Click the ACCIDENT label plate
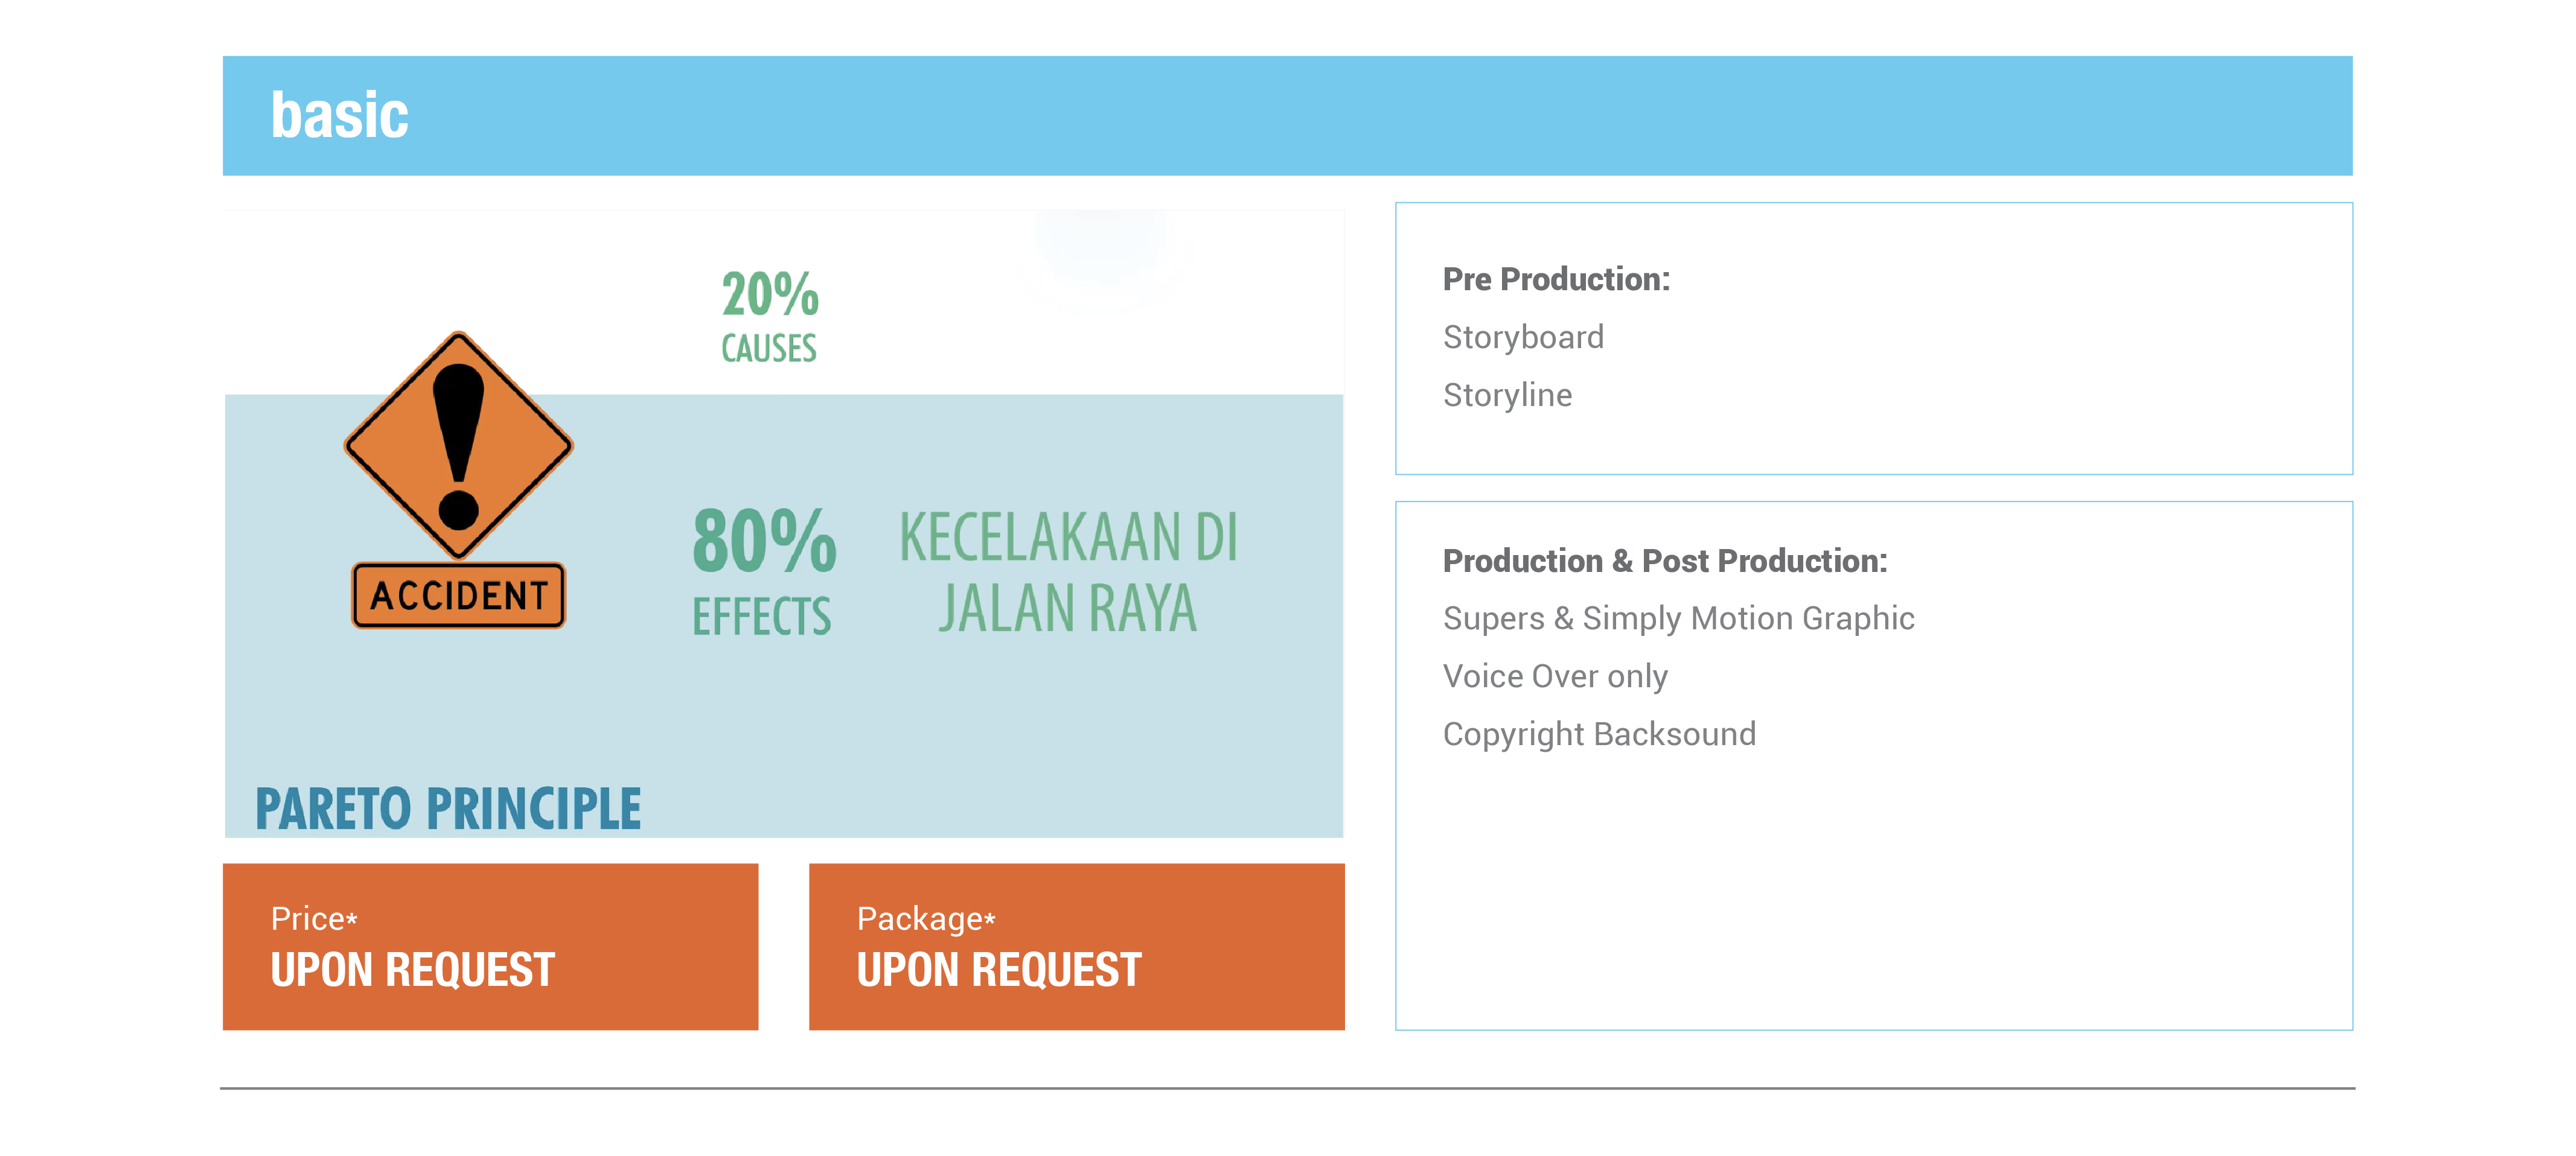This screenshot has width=2576, height=1156. (458, 595)
